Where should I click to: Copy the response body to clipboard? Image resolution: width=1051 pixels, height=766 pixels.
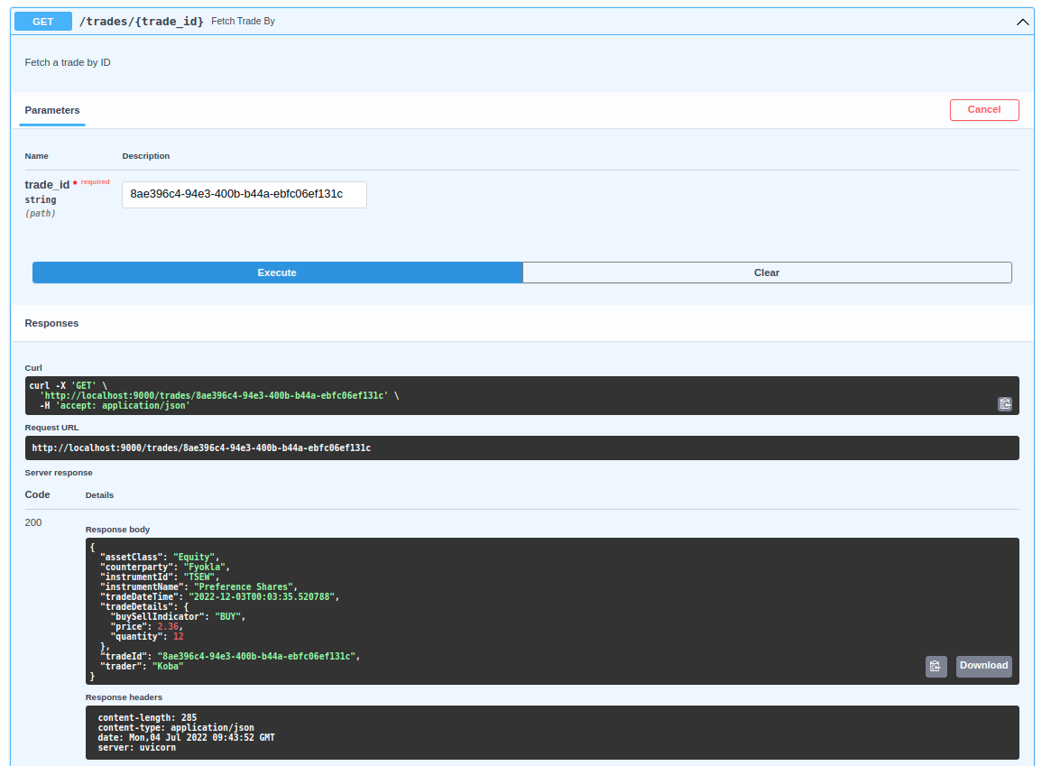pyautogui.click(x=936, y=666)
